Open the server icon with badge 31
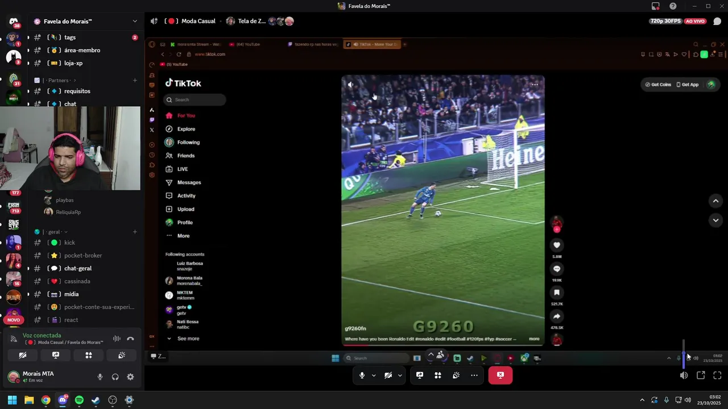Image resolution: width=728 pixels, height=409 pixels. [14, 79]
